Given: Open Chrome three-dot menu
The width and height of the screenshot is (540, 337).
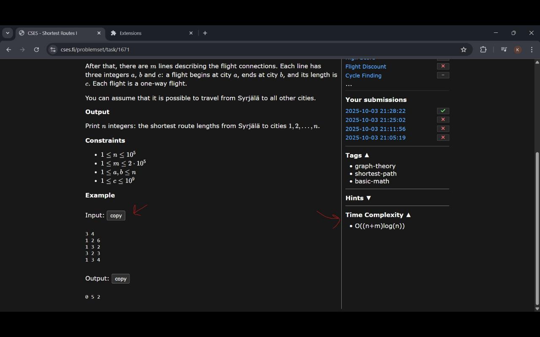Looking at the screenshot, I should click(x=532, y=50).
